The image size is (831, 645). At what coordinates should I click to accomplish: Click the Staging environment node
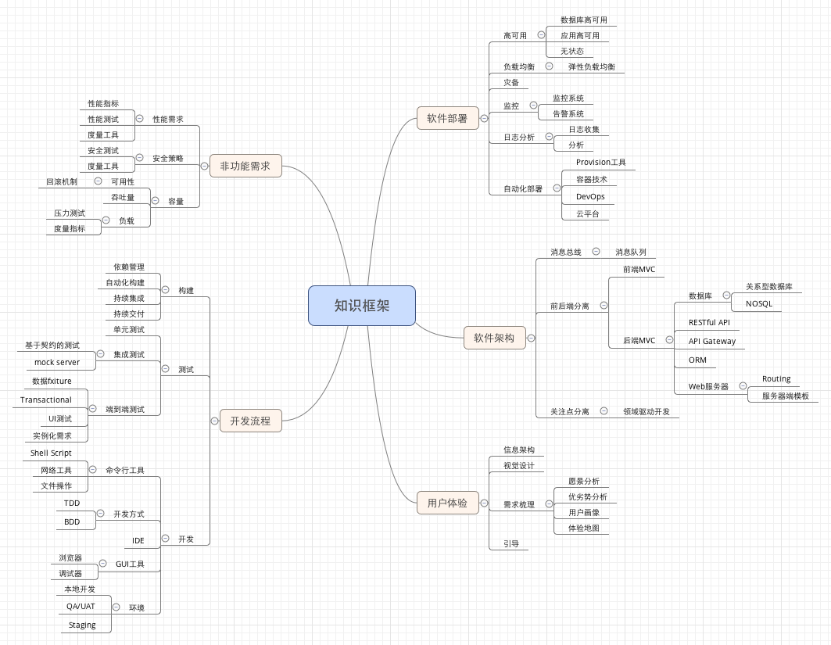tap(82, 625)
